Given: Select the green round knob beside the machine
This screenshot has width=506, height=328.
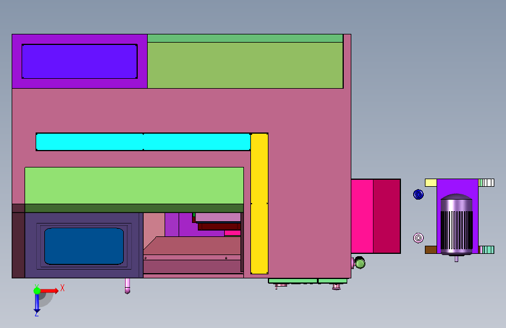Looking at the screenshot, I should coord(360,263).
